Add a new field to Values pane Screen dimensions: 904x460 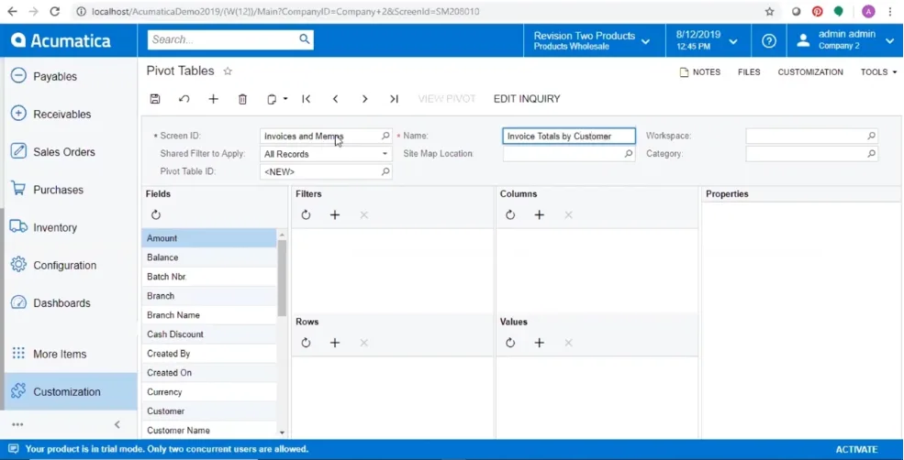pos(540,343)
